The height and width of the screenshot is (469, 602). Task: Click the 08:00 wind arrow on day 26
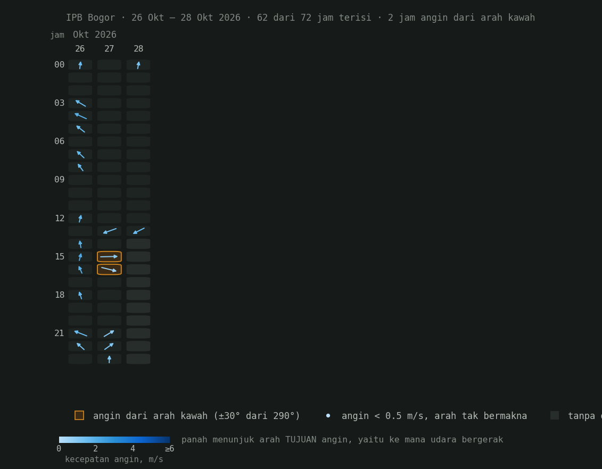(80, 167)
